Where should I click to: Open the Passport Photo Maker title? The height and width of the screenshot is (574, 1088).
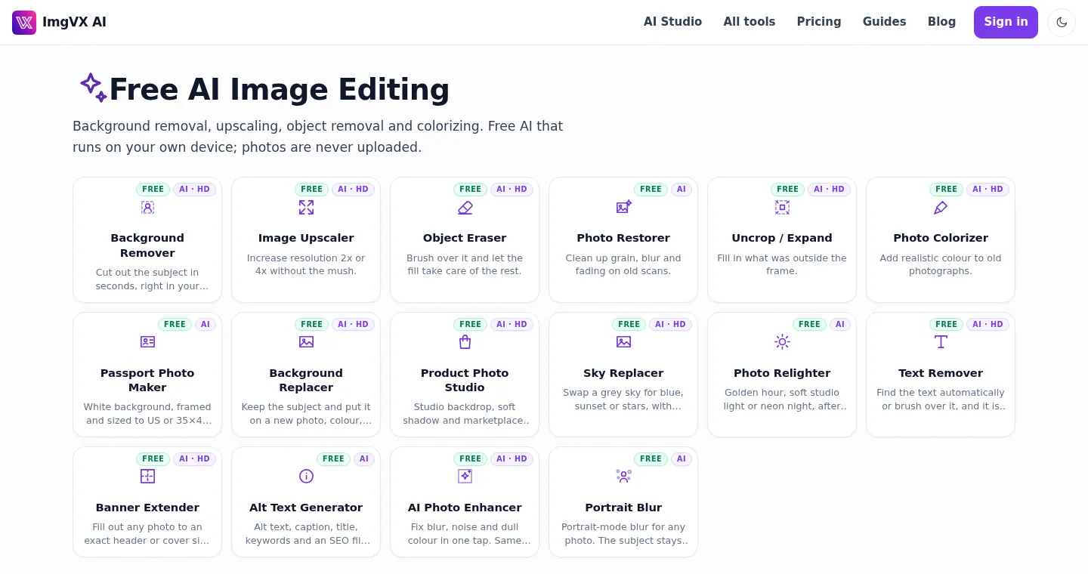[x=147, y=380]
